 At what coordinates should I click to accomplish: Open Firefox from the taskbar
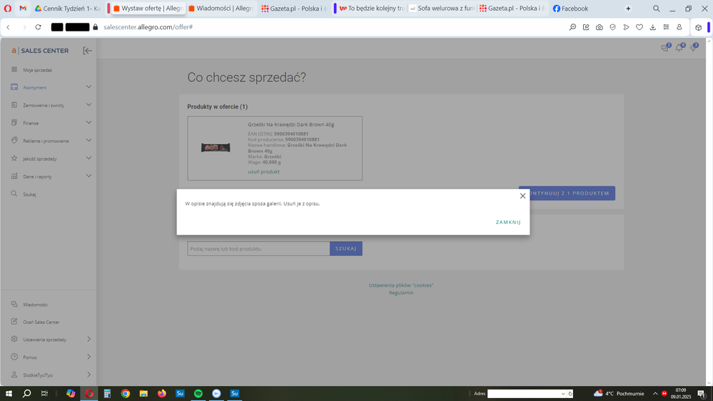162,394
